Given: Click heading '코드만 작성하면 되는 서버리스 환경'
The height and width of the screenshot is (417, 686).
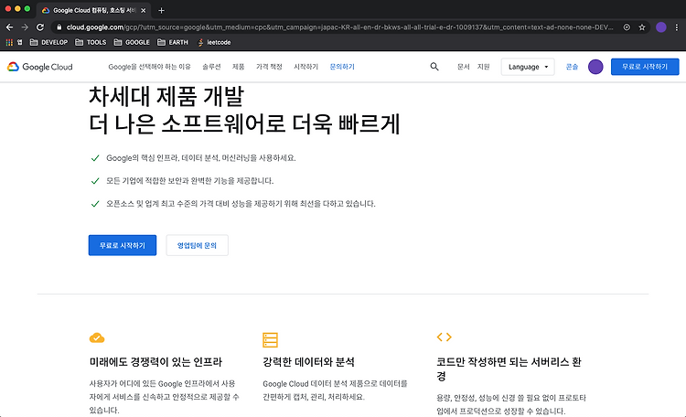Looking at the screenshot, I should [509, 369].
